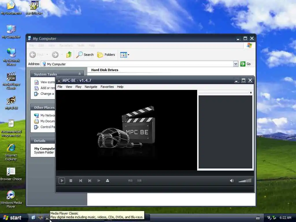The image size is (296, 222).
Task: Click the Browser Choice desktop shortcut
Action: (11, 174)
